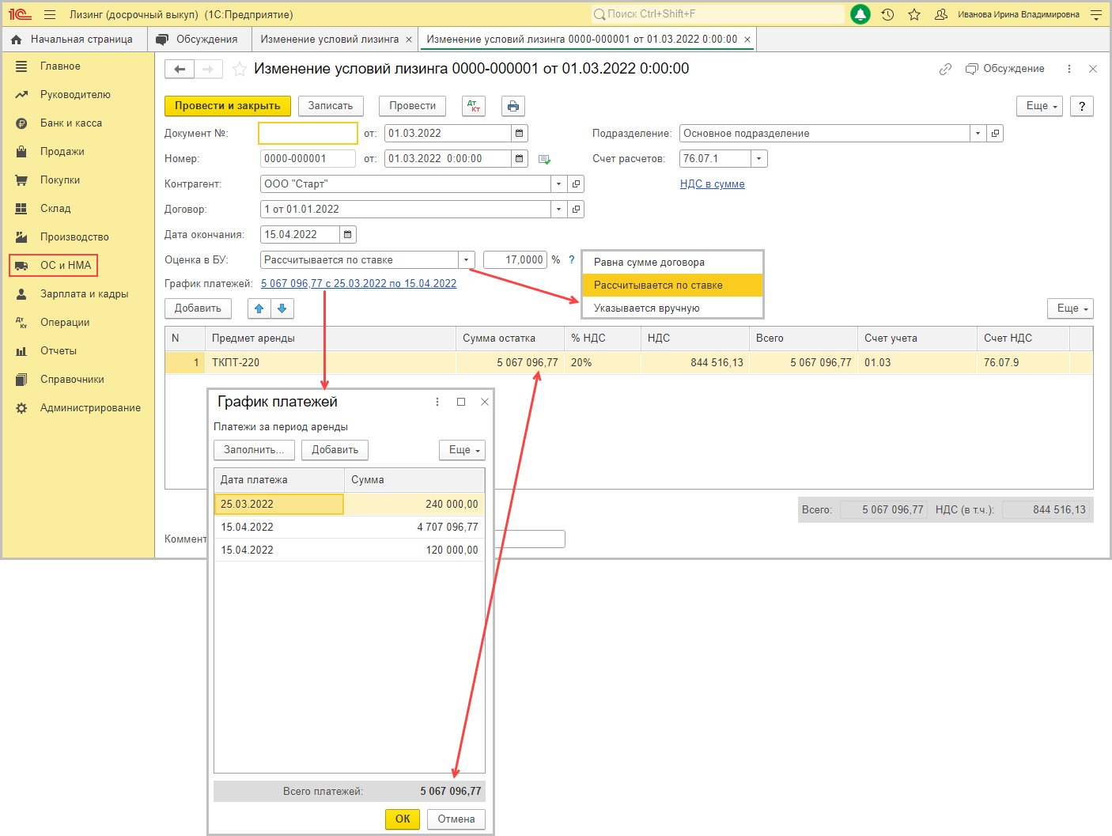This screenshot has height=836, width=1112.
Task: Open payment schedule link 5 067 096,77
Action: [x=358, y=284]
